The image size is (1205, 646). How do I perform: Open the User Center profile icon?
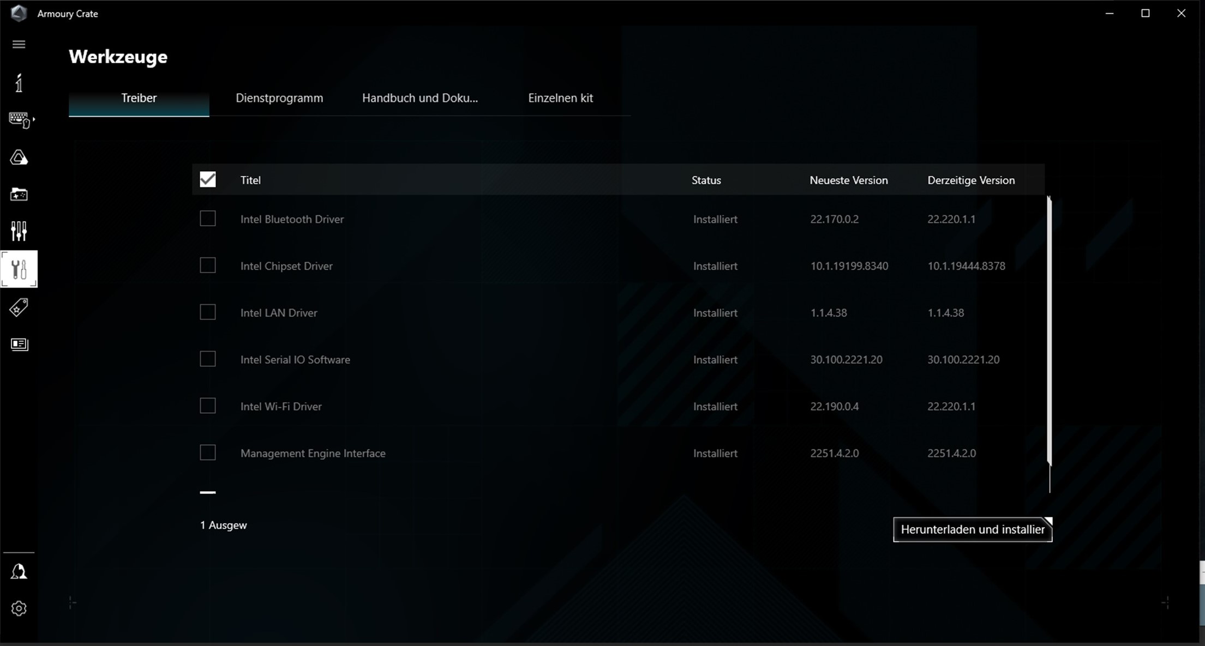(19, 571)
